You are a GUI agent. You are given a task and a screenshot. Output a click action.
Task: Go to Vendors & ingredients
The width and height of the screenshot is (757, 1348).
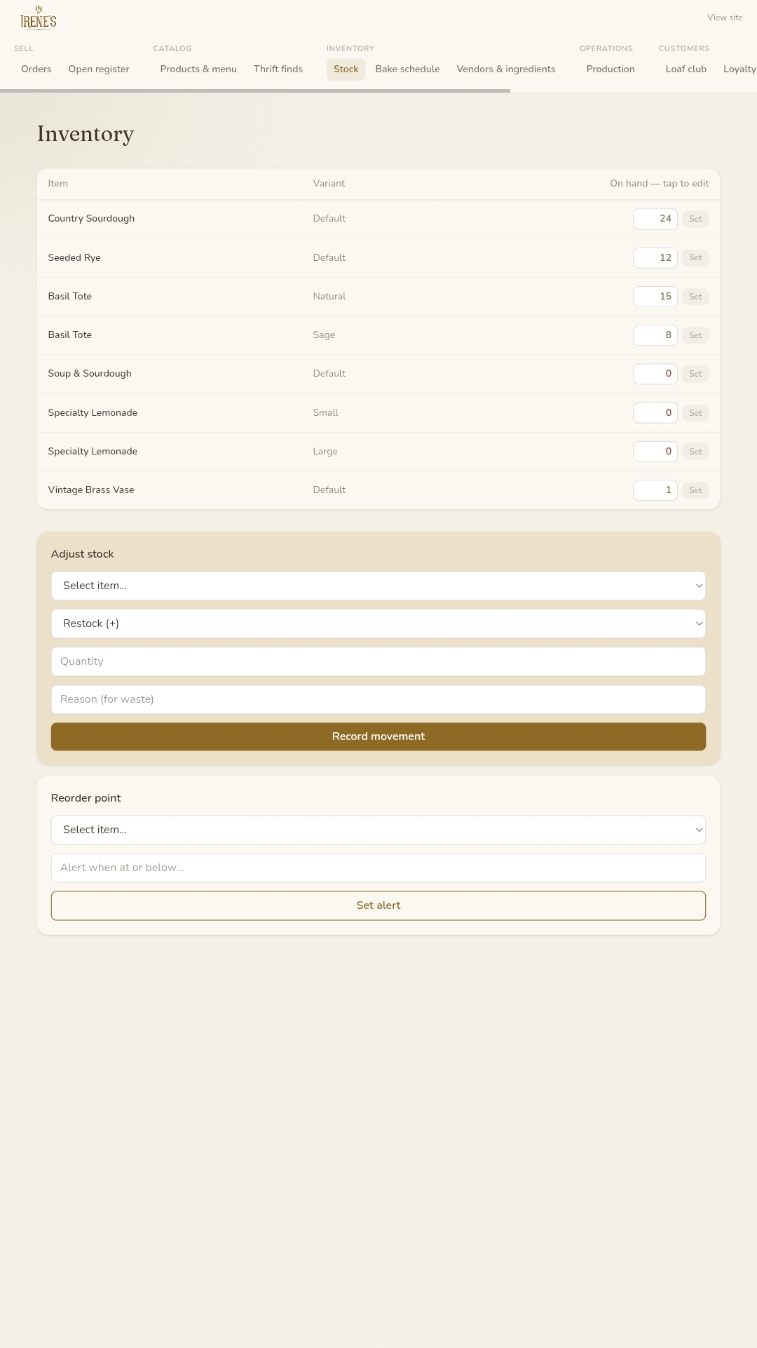pos(506,69)
